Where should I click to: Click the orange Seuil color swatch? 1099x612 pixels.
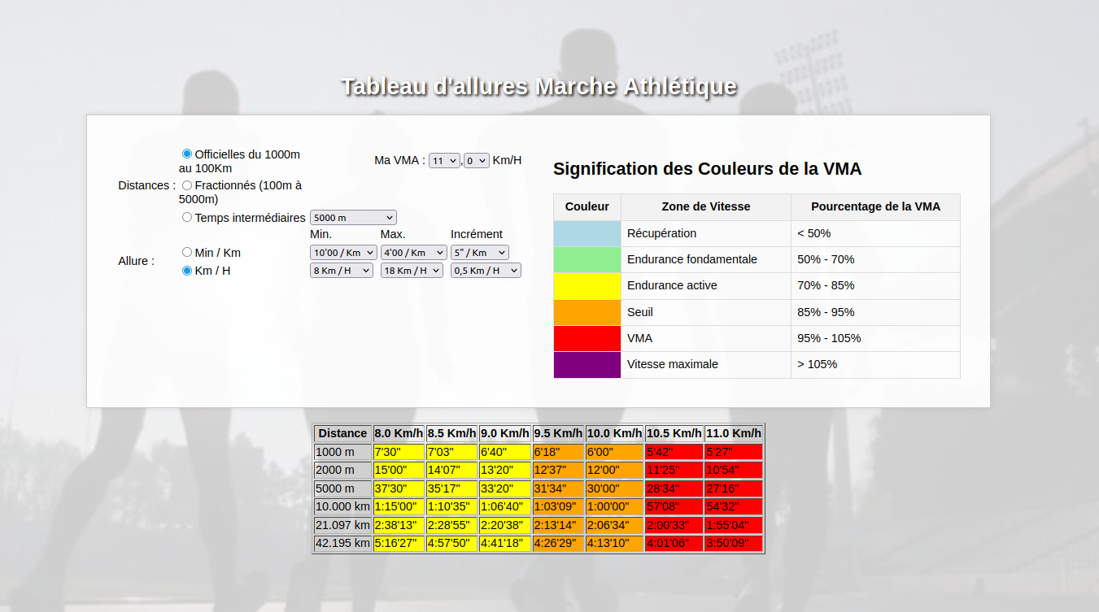coord(587,312)
